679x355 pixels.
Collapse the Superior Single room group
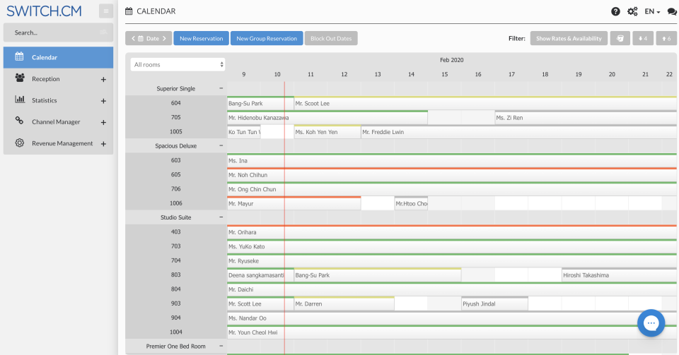221,88
